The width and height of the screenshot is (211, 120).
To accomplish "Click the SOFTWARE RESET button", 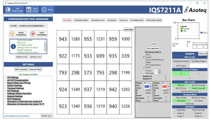I will point(137,20).
